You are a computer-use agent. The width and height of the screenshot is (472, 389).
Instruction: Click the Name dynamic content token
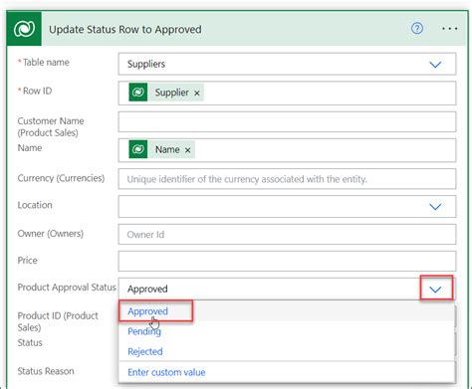coord(162,149)
